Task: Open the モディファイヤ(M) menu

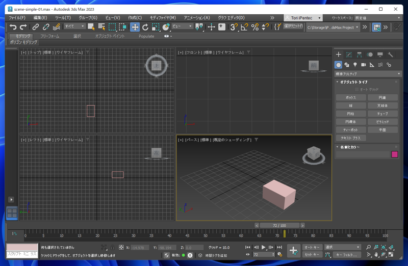Action: pos(163,18)
